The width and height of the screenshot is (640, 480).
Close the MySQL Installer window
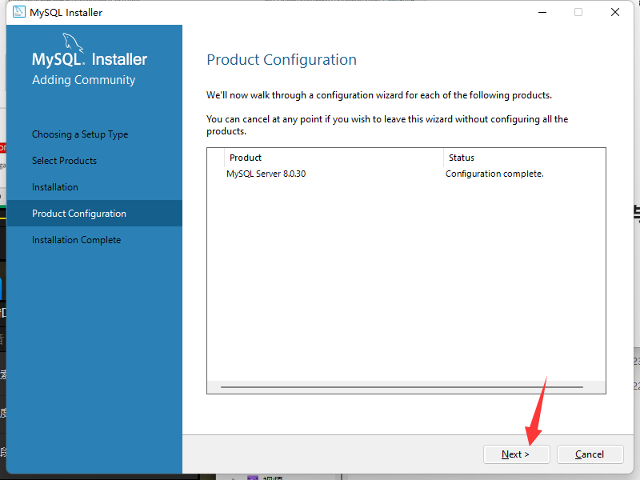[x=614, y=12]
